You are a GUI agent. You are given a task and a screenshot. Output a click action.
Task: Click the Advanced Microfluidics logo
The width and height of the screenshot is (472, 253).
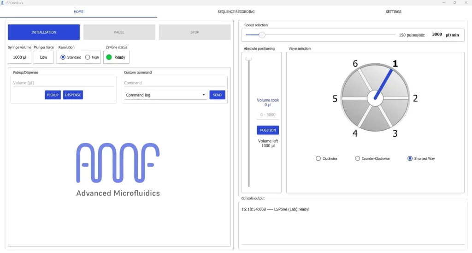point(118,169)
